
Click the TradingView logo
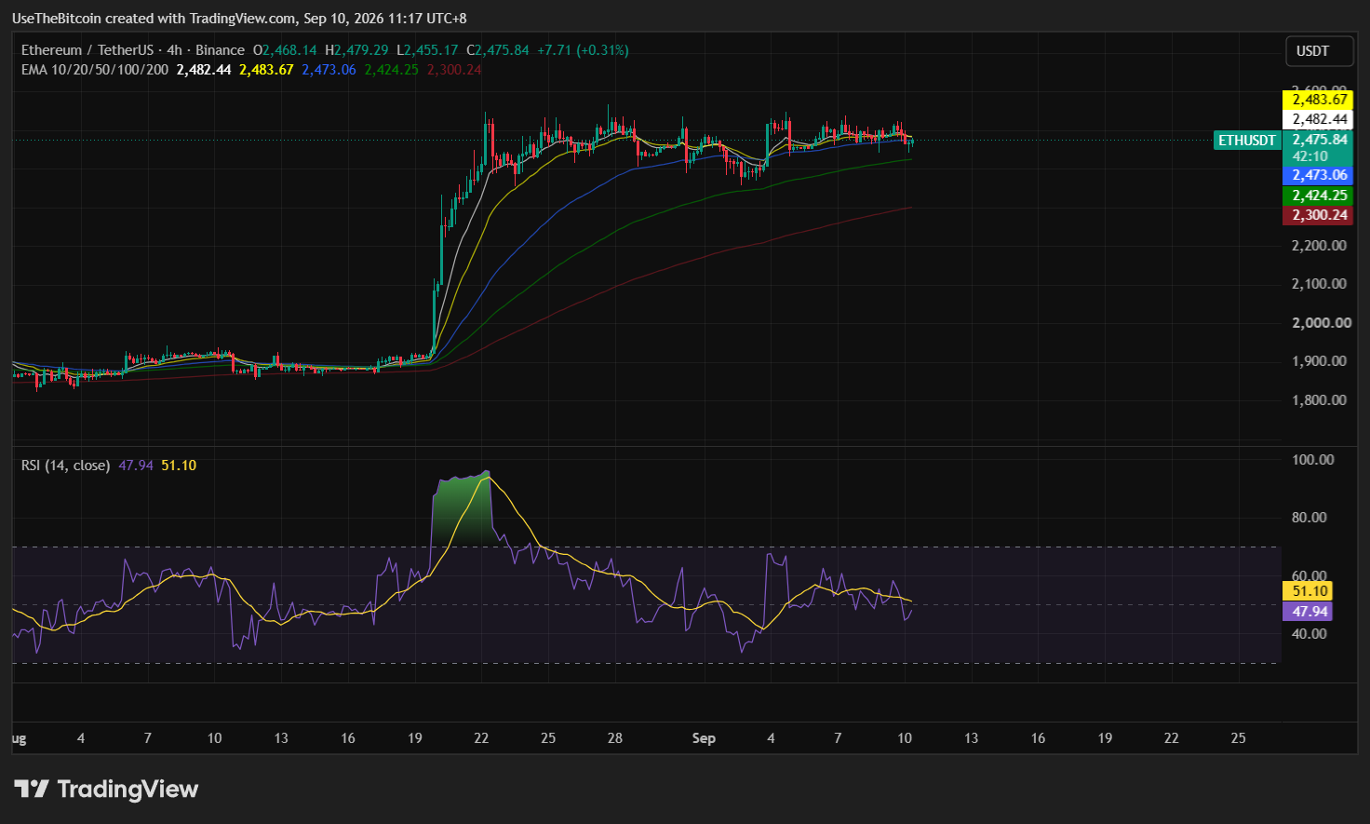[x=106, y=790]
